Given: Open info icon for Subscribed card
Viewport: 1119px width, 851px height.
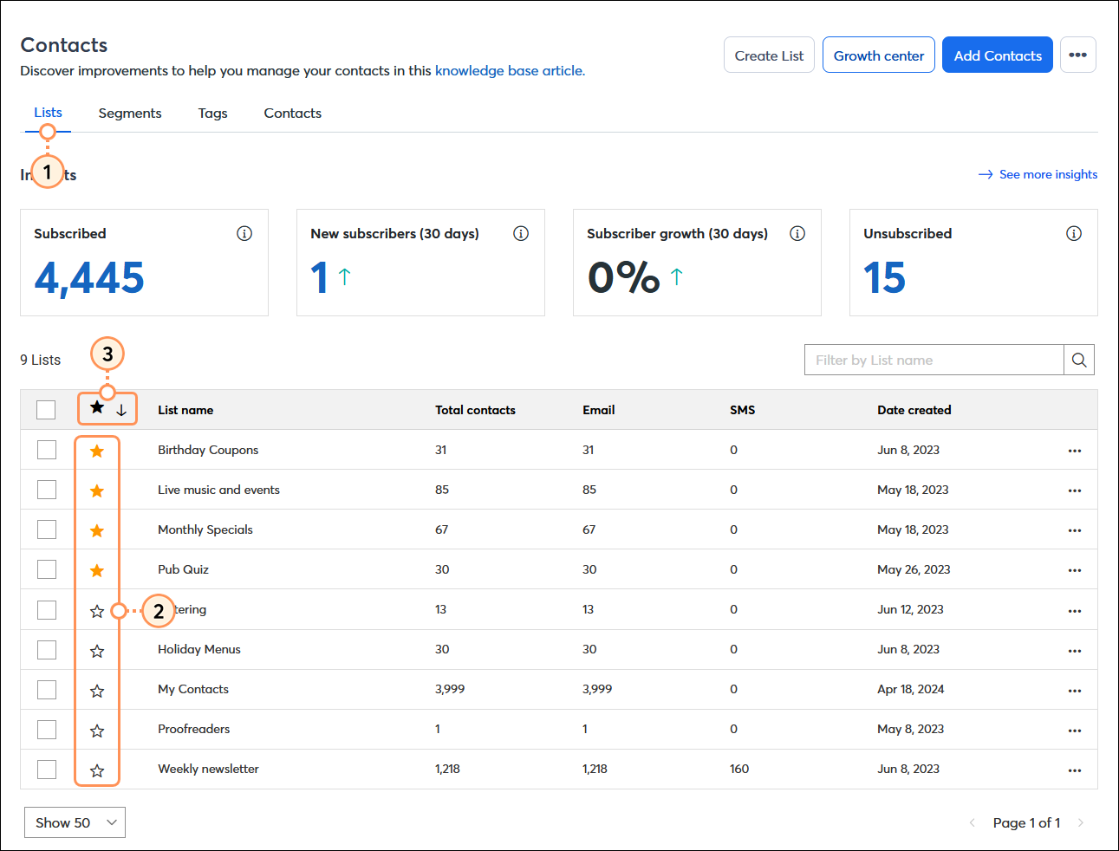Looking at the screenshot, I should [x=244, y=233].
